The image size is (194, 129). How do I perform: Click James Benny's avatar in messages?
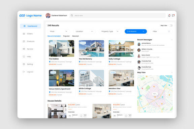point(139,44)
